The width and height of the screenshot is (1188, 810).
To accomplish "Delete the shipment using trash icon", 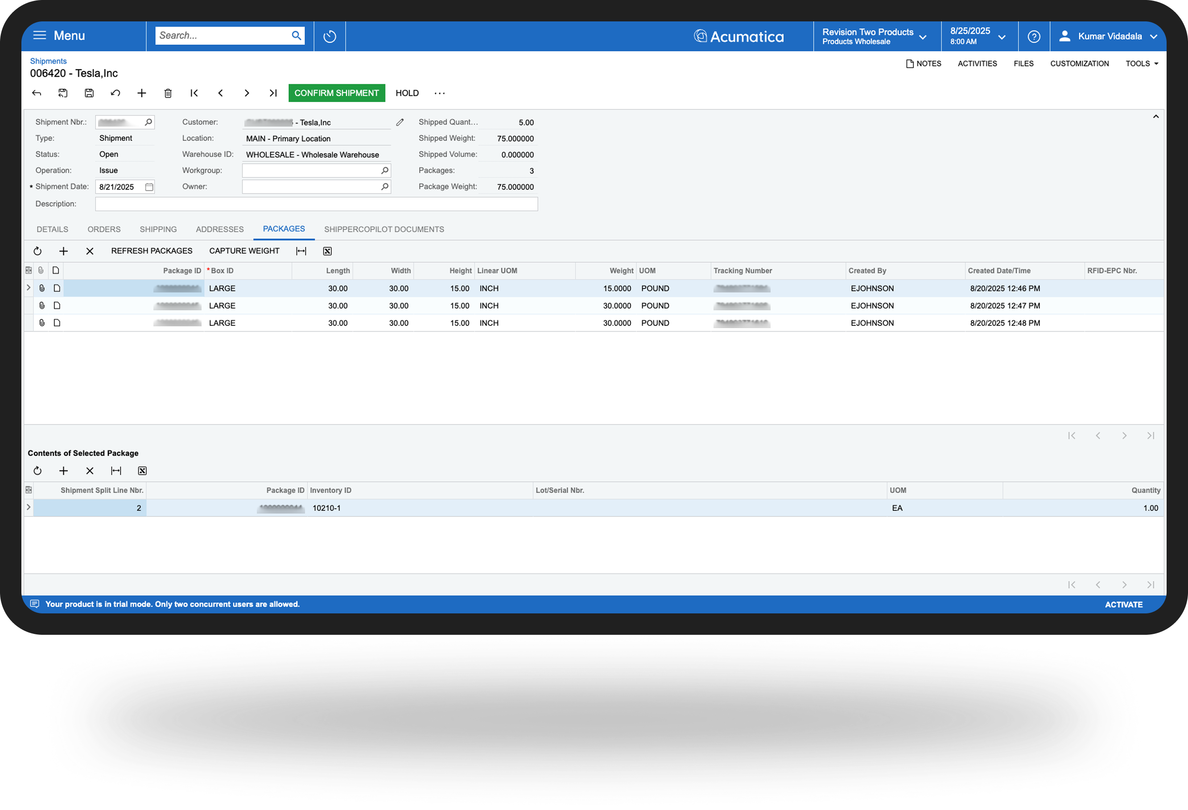I will 168,93.
